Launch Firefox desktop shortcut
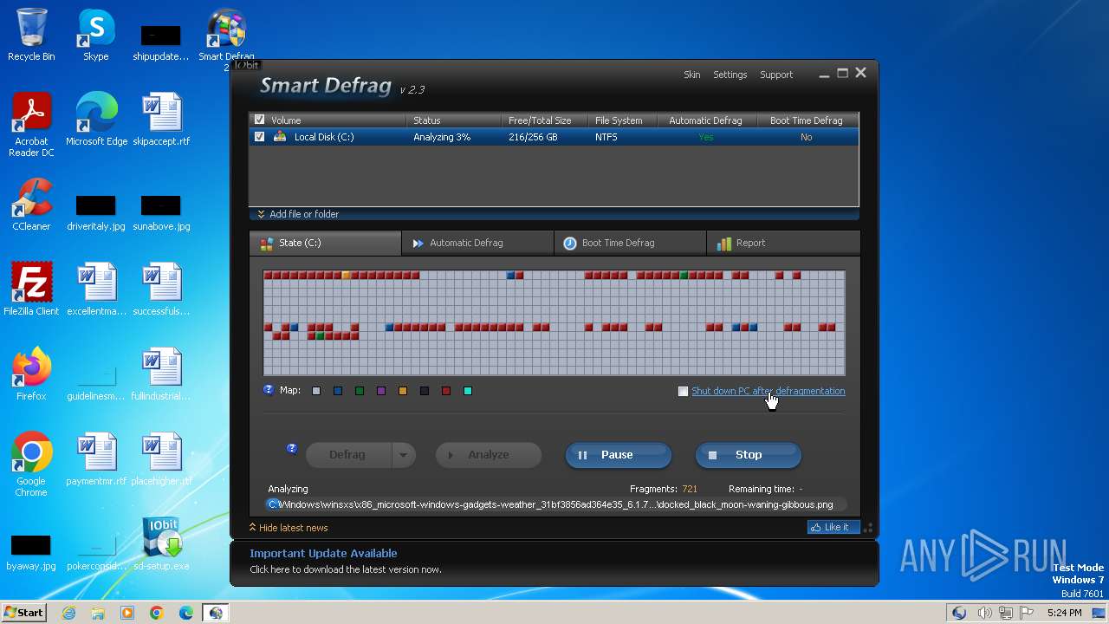Screen dimensions: 1109x624 point(31,374)
